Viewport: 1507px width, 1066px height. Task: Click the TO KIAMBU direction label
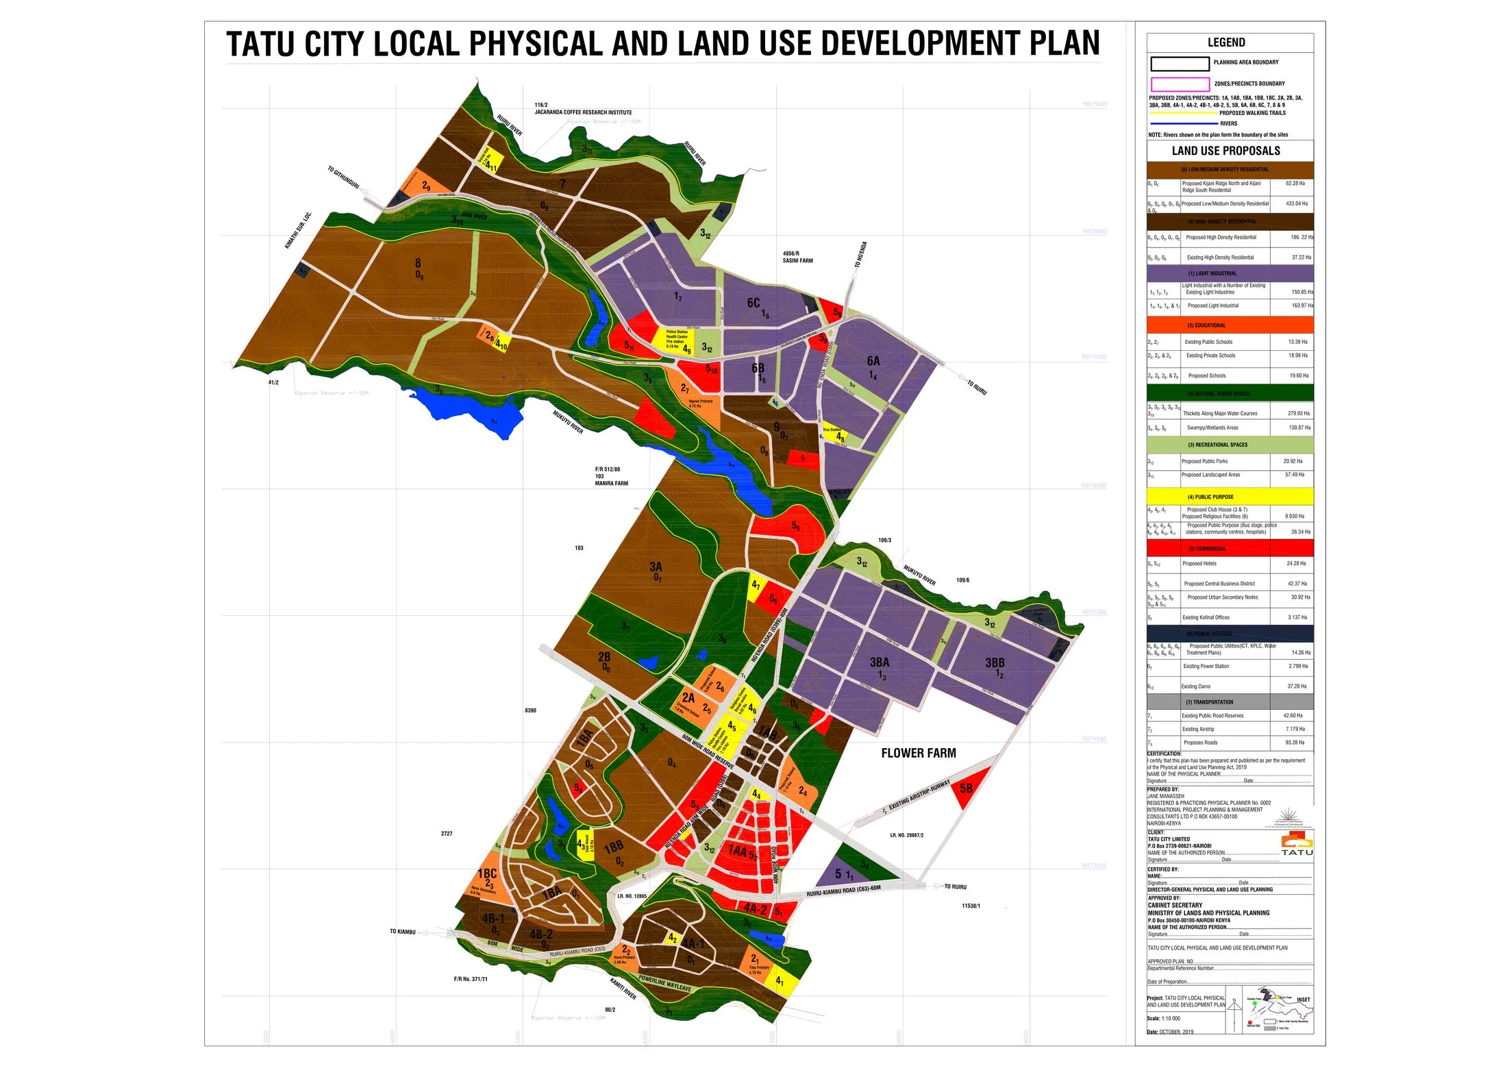tap(403, 932)
